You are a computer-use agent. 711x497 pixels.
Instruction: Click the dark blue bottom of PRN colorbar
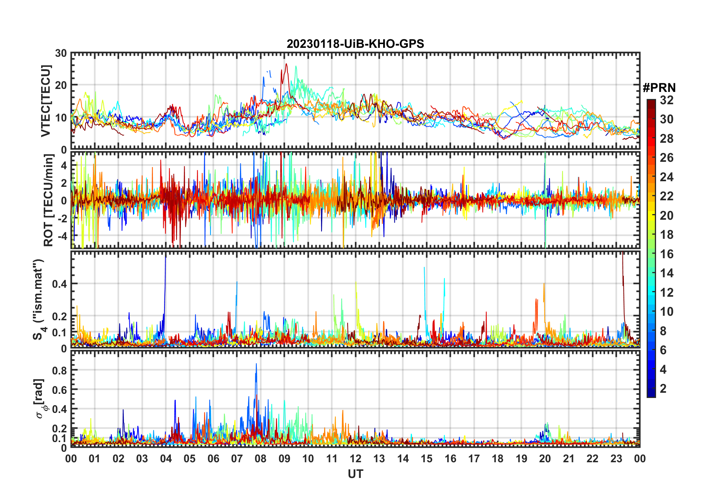(x=651, y=393)
